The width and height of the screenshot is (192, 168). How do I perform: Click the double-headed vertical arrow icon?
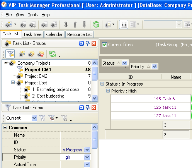click(x=66, y=24)
